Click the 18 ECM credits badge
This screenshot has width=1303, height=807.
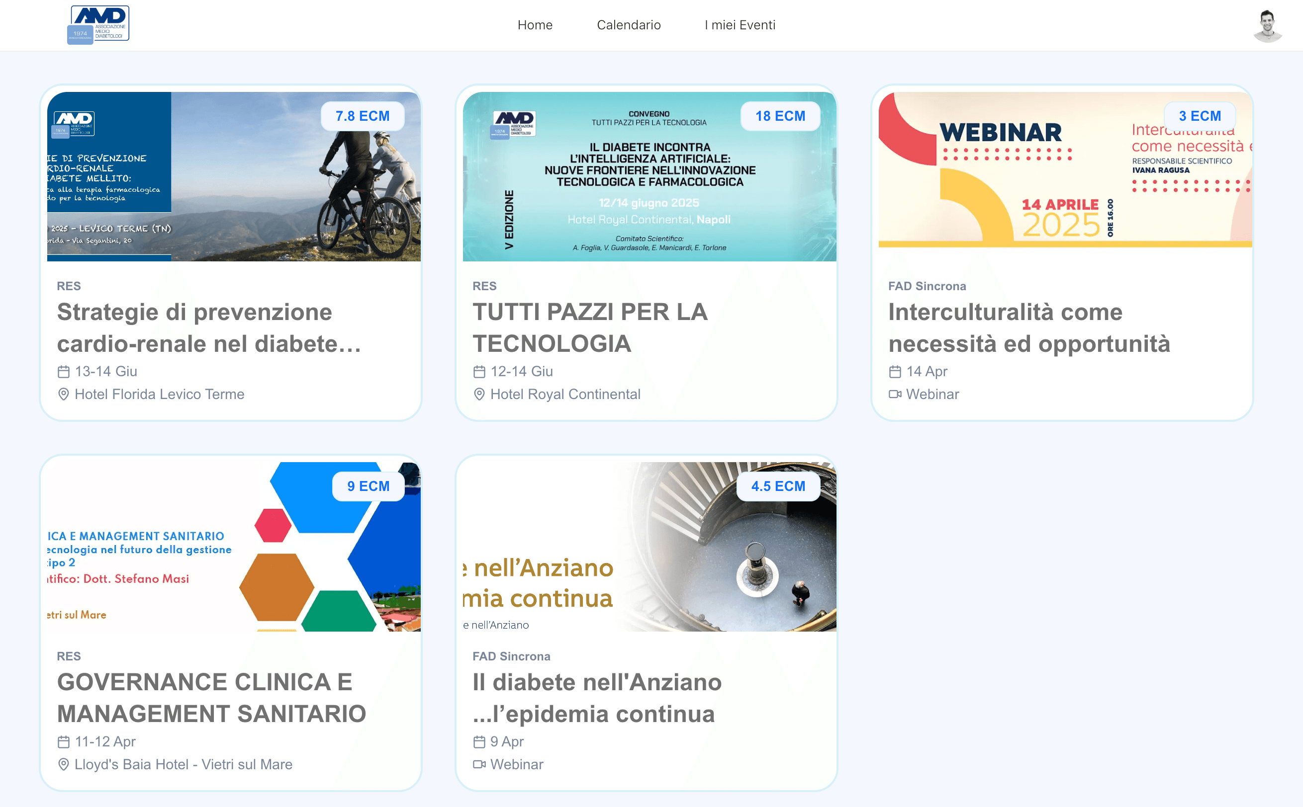click(x=780, y=116)
